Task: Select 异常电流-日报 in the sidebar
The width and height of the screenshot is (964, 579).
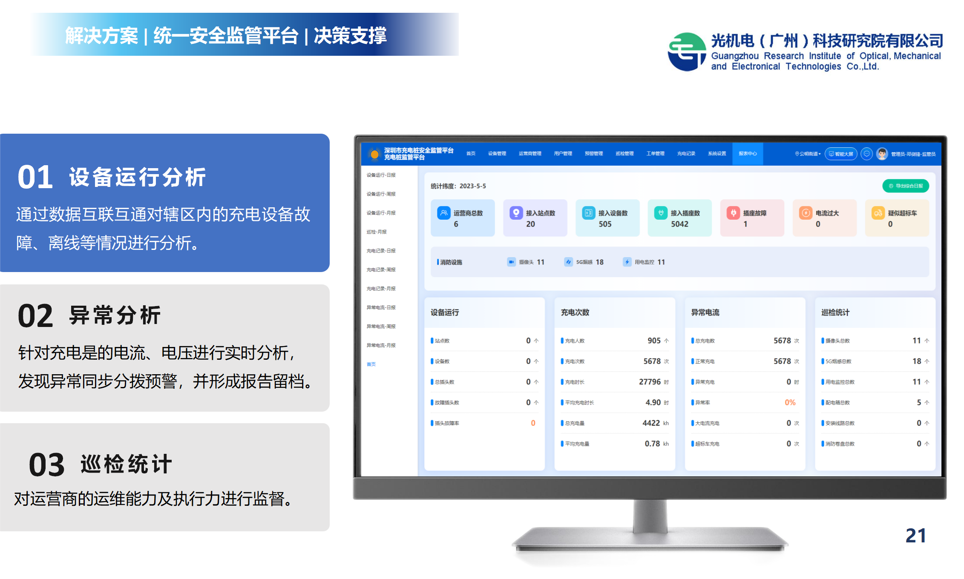Action: pyautogui.click(x=381, y=307)
